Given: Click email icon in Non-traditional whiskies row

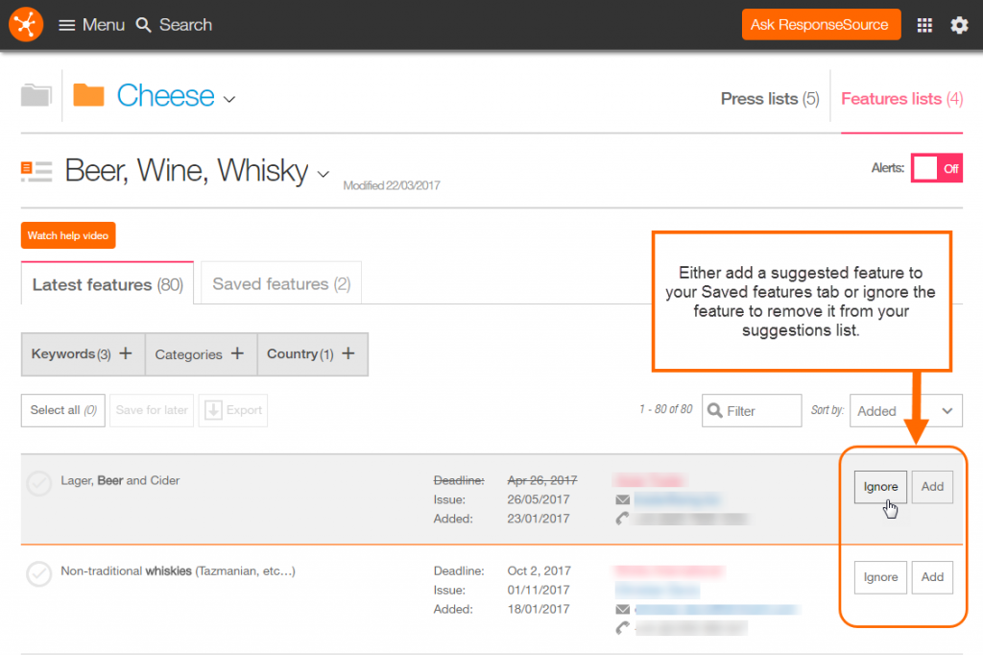Looking at the screenshot, I should click(622, 609).
